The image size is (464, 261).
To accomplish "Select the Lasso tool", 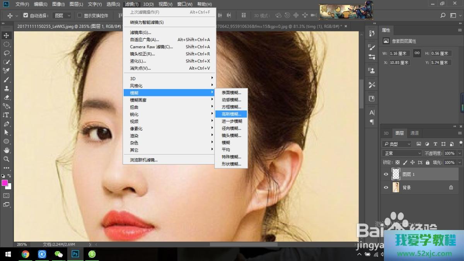I will pyautogui.click(x=6, y=53).
